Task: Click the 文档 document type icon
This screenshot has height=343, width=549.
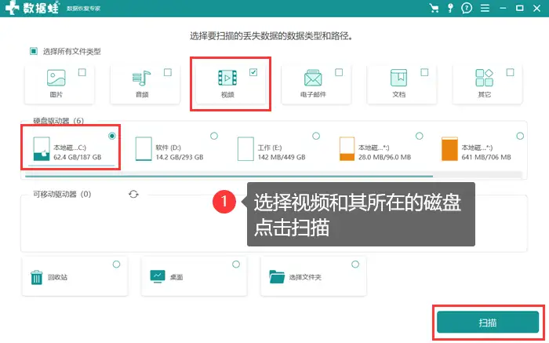Action: pyautogui.click(x=398, y=78)
